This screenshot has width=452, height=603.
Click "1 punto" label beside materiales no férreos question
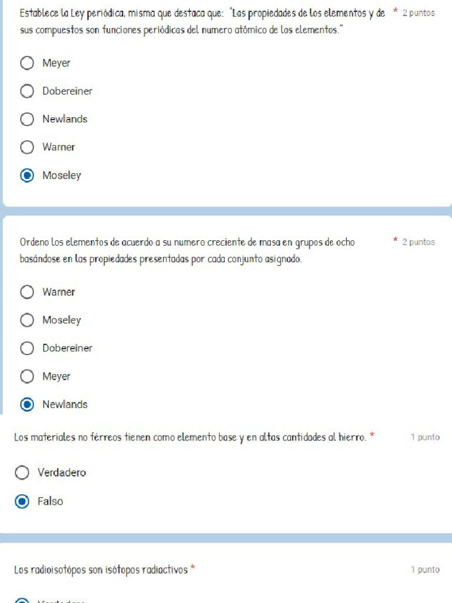click(x=425, y=438)
